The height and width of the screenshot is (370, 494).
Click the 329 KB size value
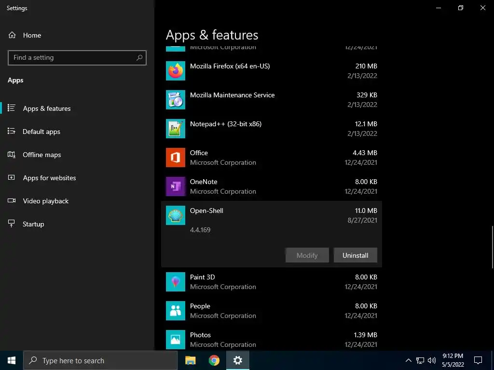[367, 95]
